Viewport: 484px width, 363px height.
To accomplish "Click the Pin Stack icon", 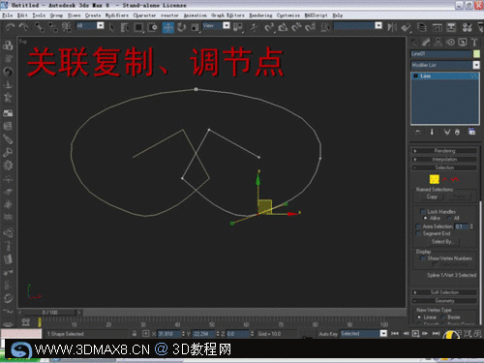I will click(x=417, y=132).
